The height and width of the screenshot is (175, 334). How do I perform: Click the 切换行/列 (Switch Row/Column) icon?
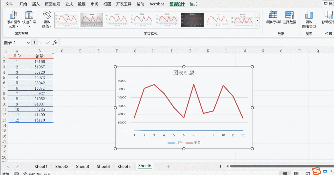click(x=273, y=15)
